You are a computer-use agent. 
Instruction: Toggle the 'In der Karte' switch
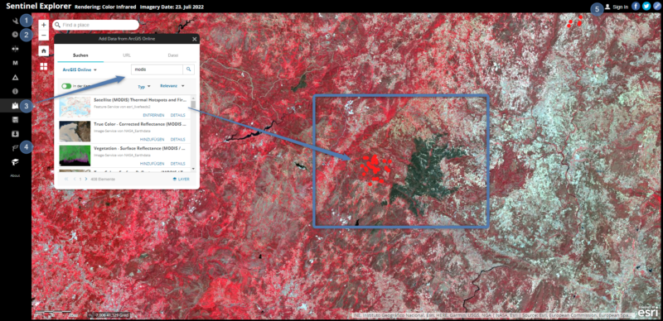tap(66, 86)
